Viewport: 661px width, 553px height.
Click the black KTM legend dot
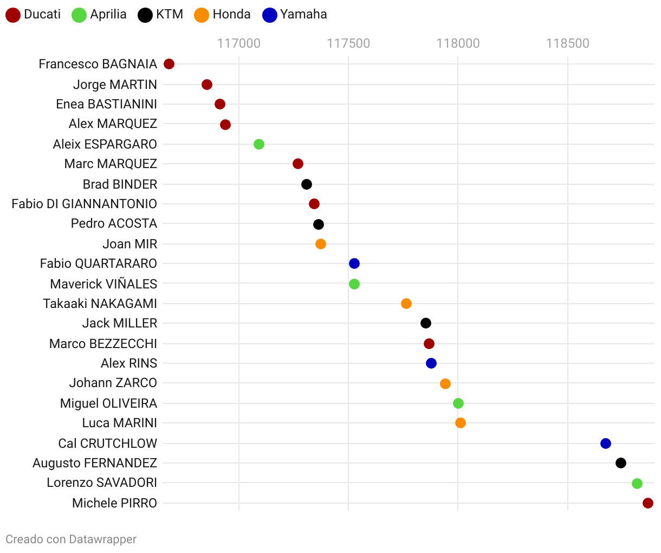click(x=145, y=15)
